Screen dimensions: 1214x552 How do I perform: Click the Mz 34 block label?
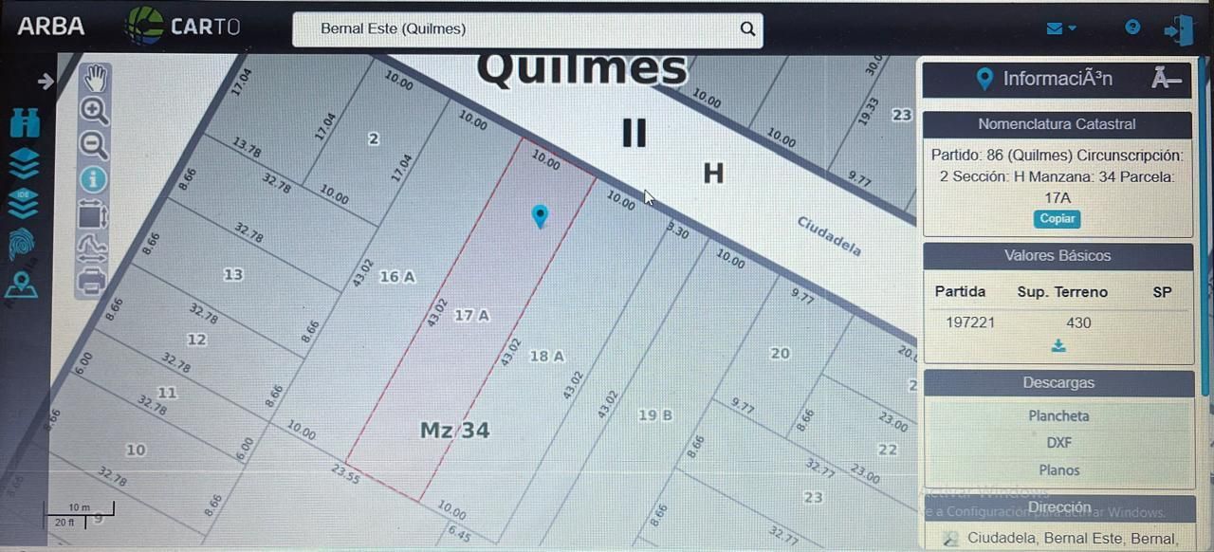(x=455, y=431)
